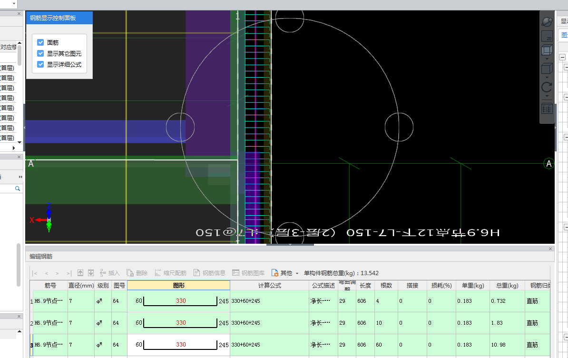This screenshot has width=568, height=358.
Task: Go to next rebar record
Action: [x=57, y=273]
